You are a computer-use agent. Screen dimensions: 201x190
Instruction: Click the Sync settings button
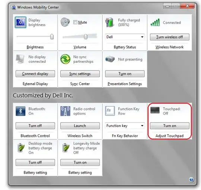[x=80, y=74]
